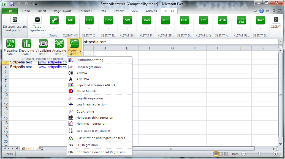Viewport: 285px width, 159px height.
Task: Open the File tab
Action: (10, 11)
